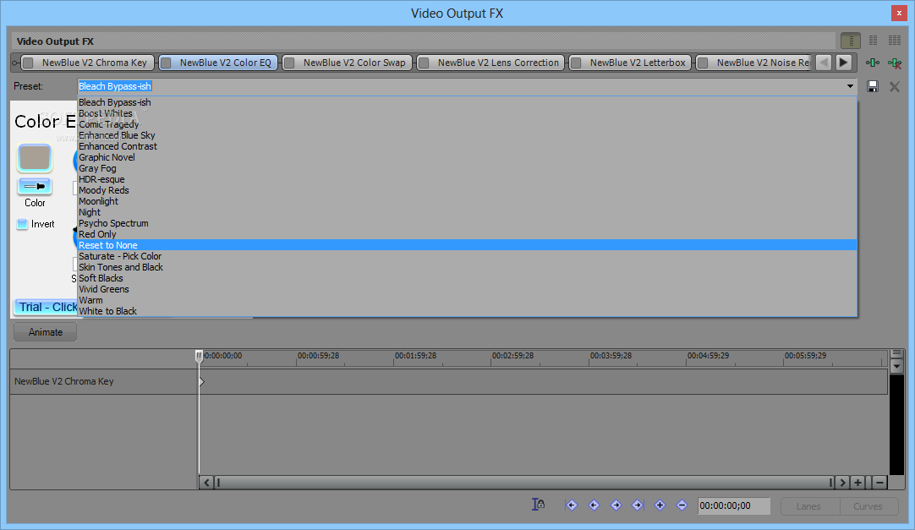Screen dimensions: 915x530
Task: Choose the Night preset
Action: tap(468, 212)
